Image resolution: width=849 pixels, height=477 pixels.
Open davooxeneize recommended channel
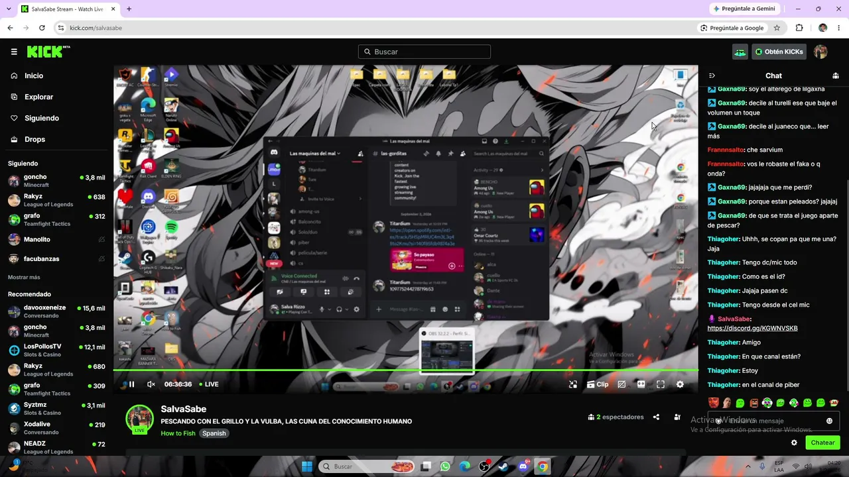56,311
